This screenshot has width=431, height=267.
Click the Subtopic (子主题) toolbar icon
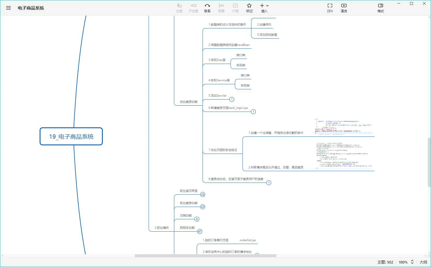tap(193, 8)
